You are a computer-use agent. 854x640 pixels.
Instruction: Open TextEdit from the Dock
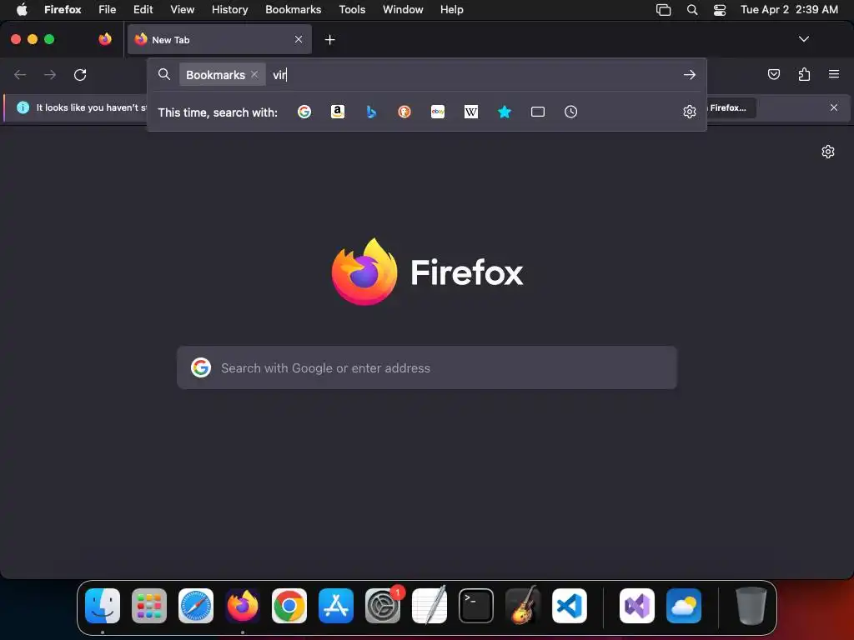click(x=430, y=605)
